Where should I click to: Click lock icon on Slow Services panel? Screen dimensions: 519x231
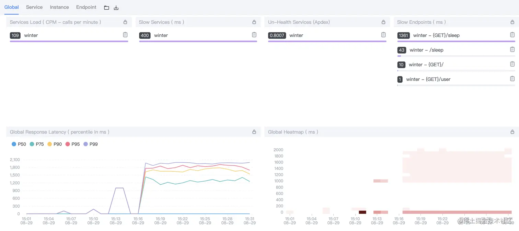click(x=254, y=22)
